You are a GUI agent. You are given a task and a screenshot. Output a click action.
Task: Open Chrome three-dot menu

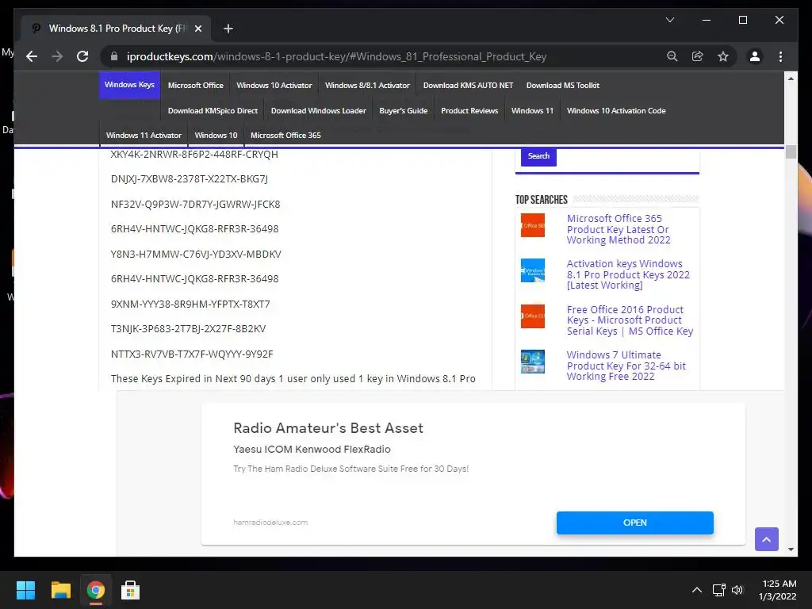(x=780, y=56)
